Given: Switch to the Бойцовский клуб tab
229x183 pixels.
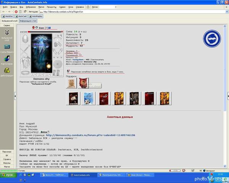Looking at the screenshot, I should [x=10, y=21].
